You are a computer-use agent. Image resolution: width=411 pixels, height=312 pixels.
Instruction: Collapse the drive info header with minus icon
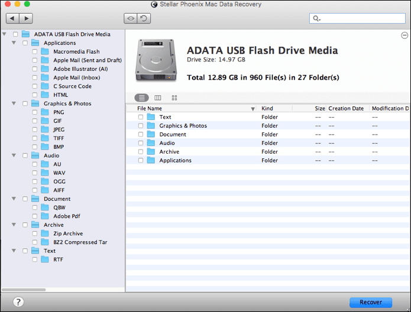(x=404, y=35)
